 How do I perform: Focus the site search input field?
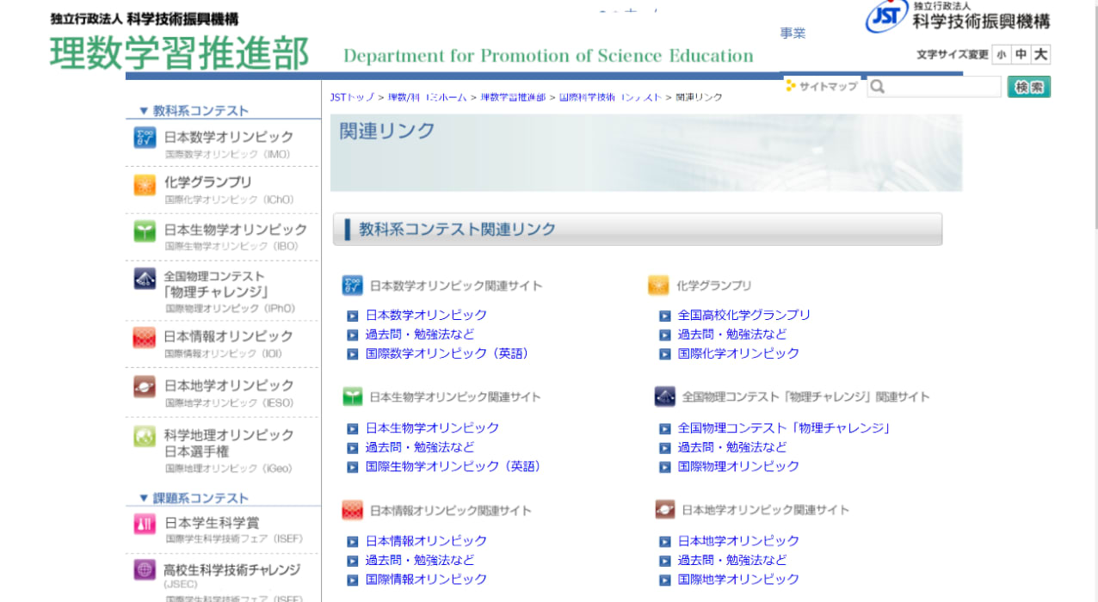(x=935, y=87)
